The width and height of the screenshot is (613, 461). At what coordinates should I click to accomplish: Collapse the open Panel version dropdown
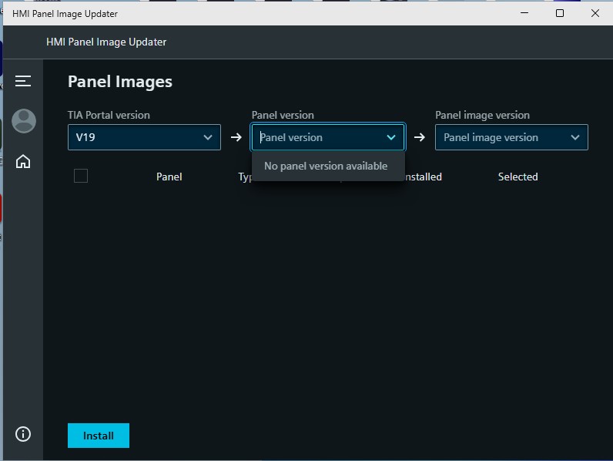(x=391, y=137)
